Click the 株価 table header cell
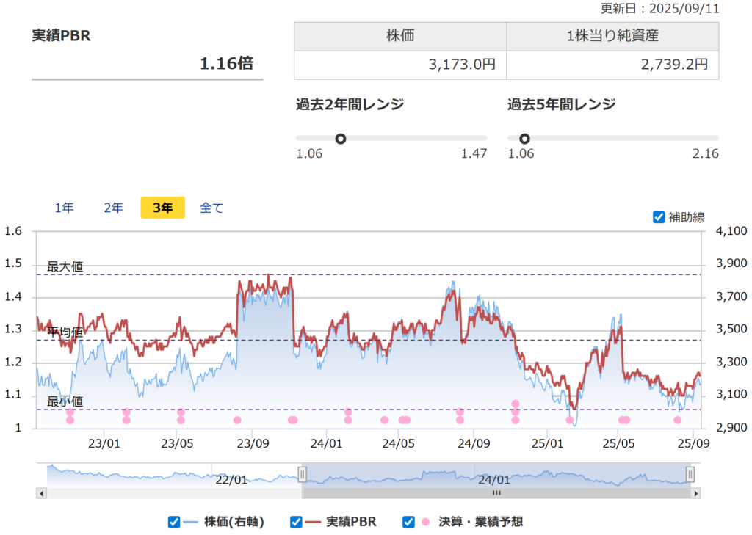This screenshot has height=535, width=752. (400, 36)
